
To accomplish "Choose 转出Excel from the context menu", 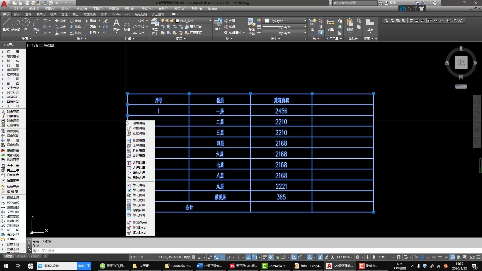I will (x=139, y=228).
